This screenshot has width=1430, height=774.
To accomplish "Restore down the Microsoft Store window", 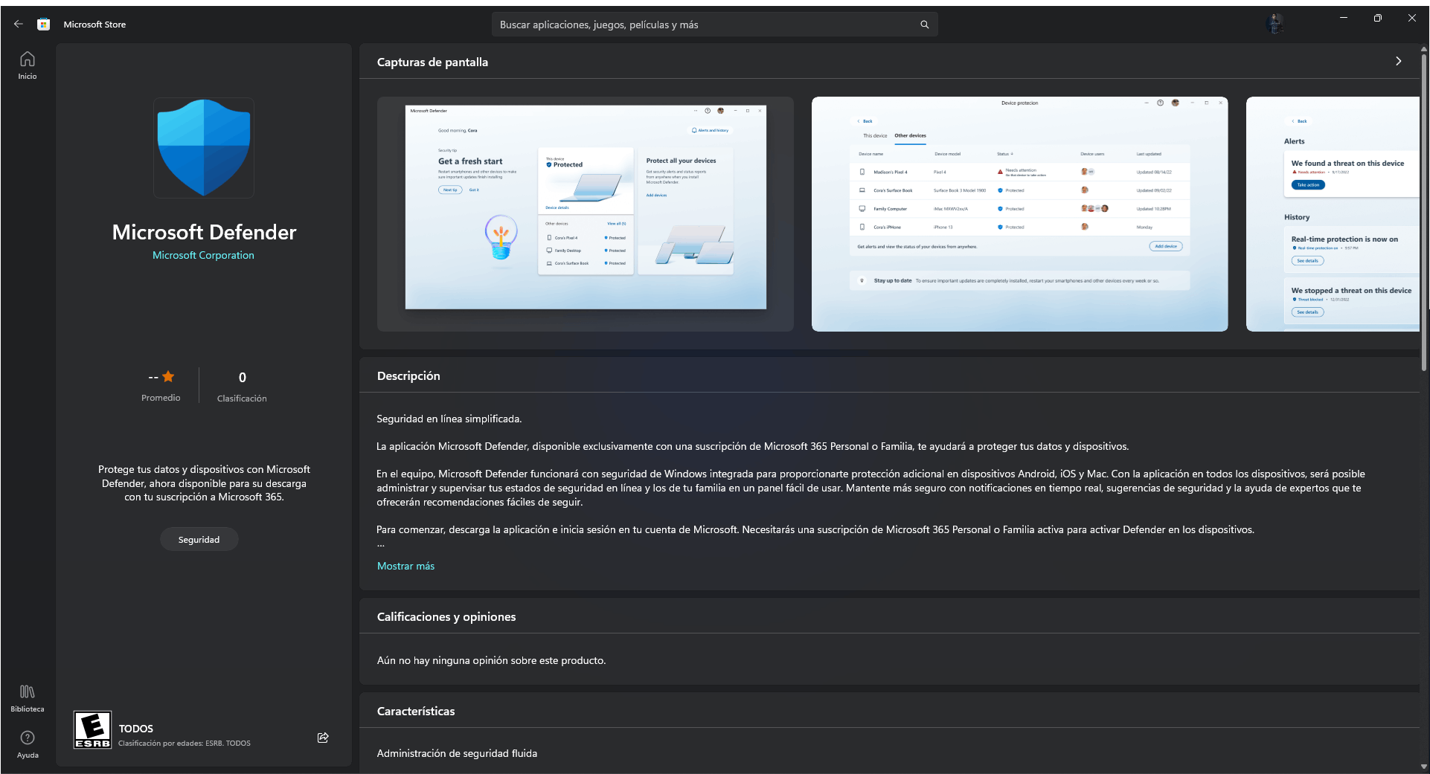I will click(1378, 18).
